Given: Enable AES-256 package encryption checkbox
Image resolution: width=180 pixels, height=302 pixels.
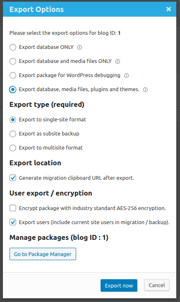Looking at the screenshot, I should point(13,208).
